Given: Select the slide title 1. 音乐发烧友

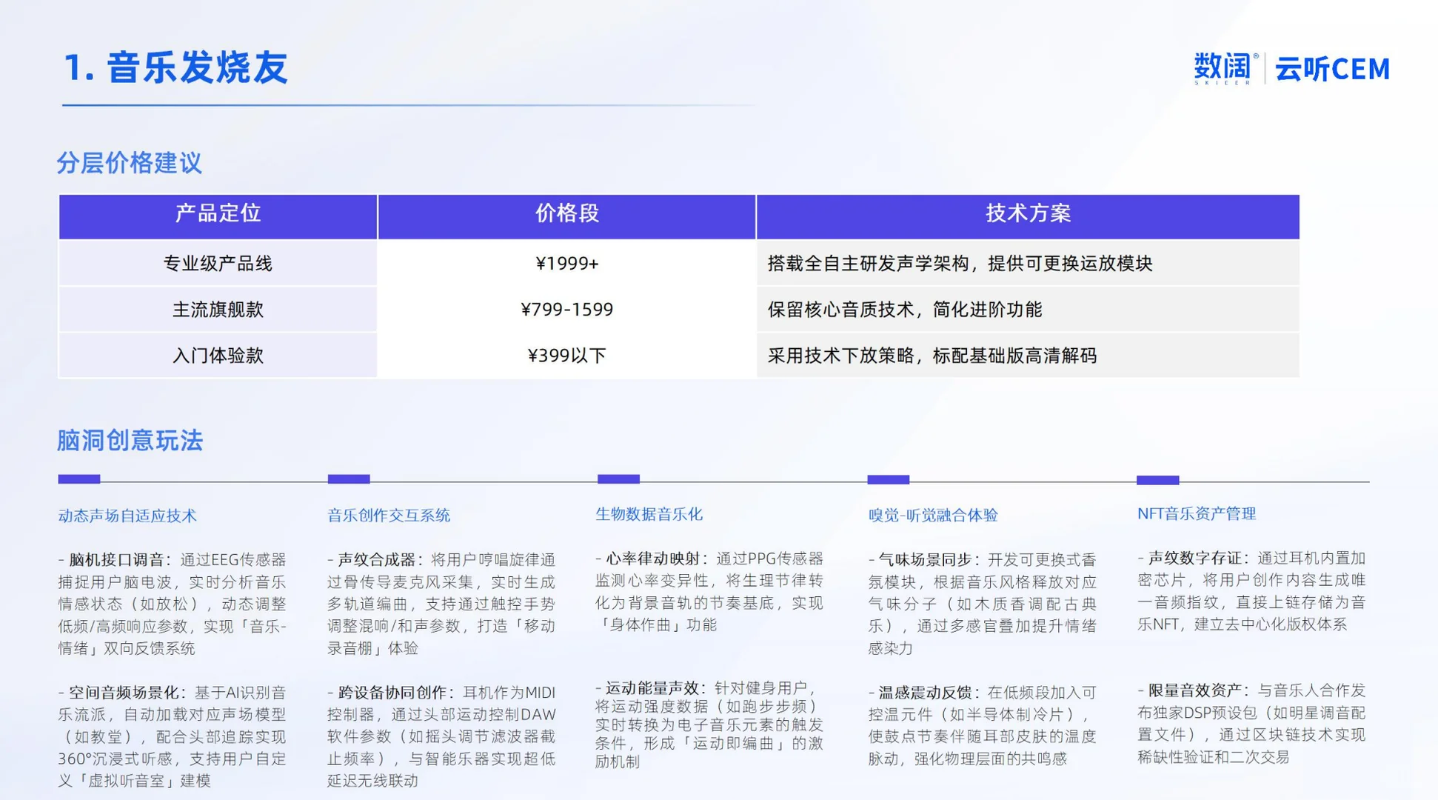Looking at the screenshot, I should pos(175,67).
